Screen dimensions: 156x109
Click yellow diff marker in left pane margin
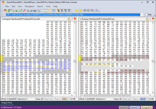pyautogui.click(x=1, y=58)
